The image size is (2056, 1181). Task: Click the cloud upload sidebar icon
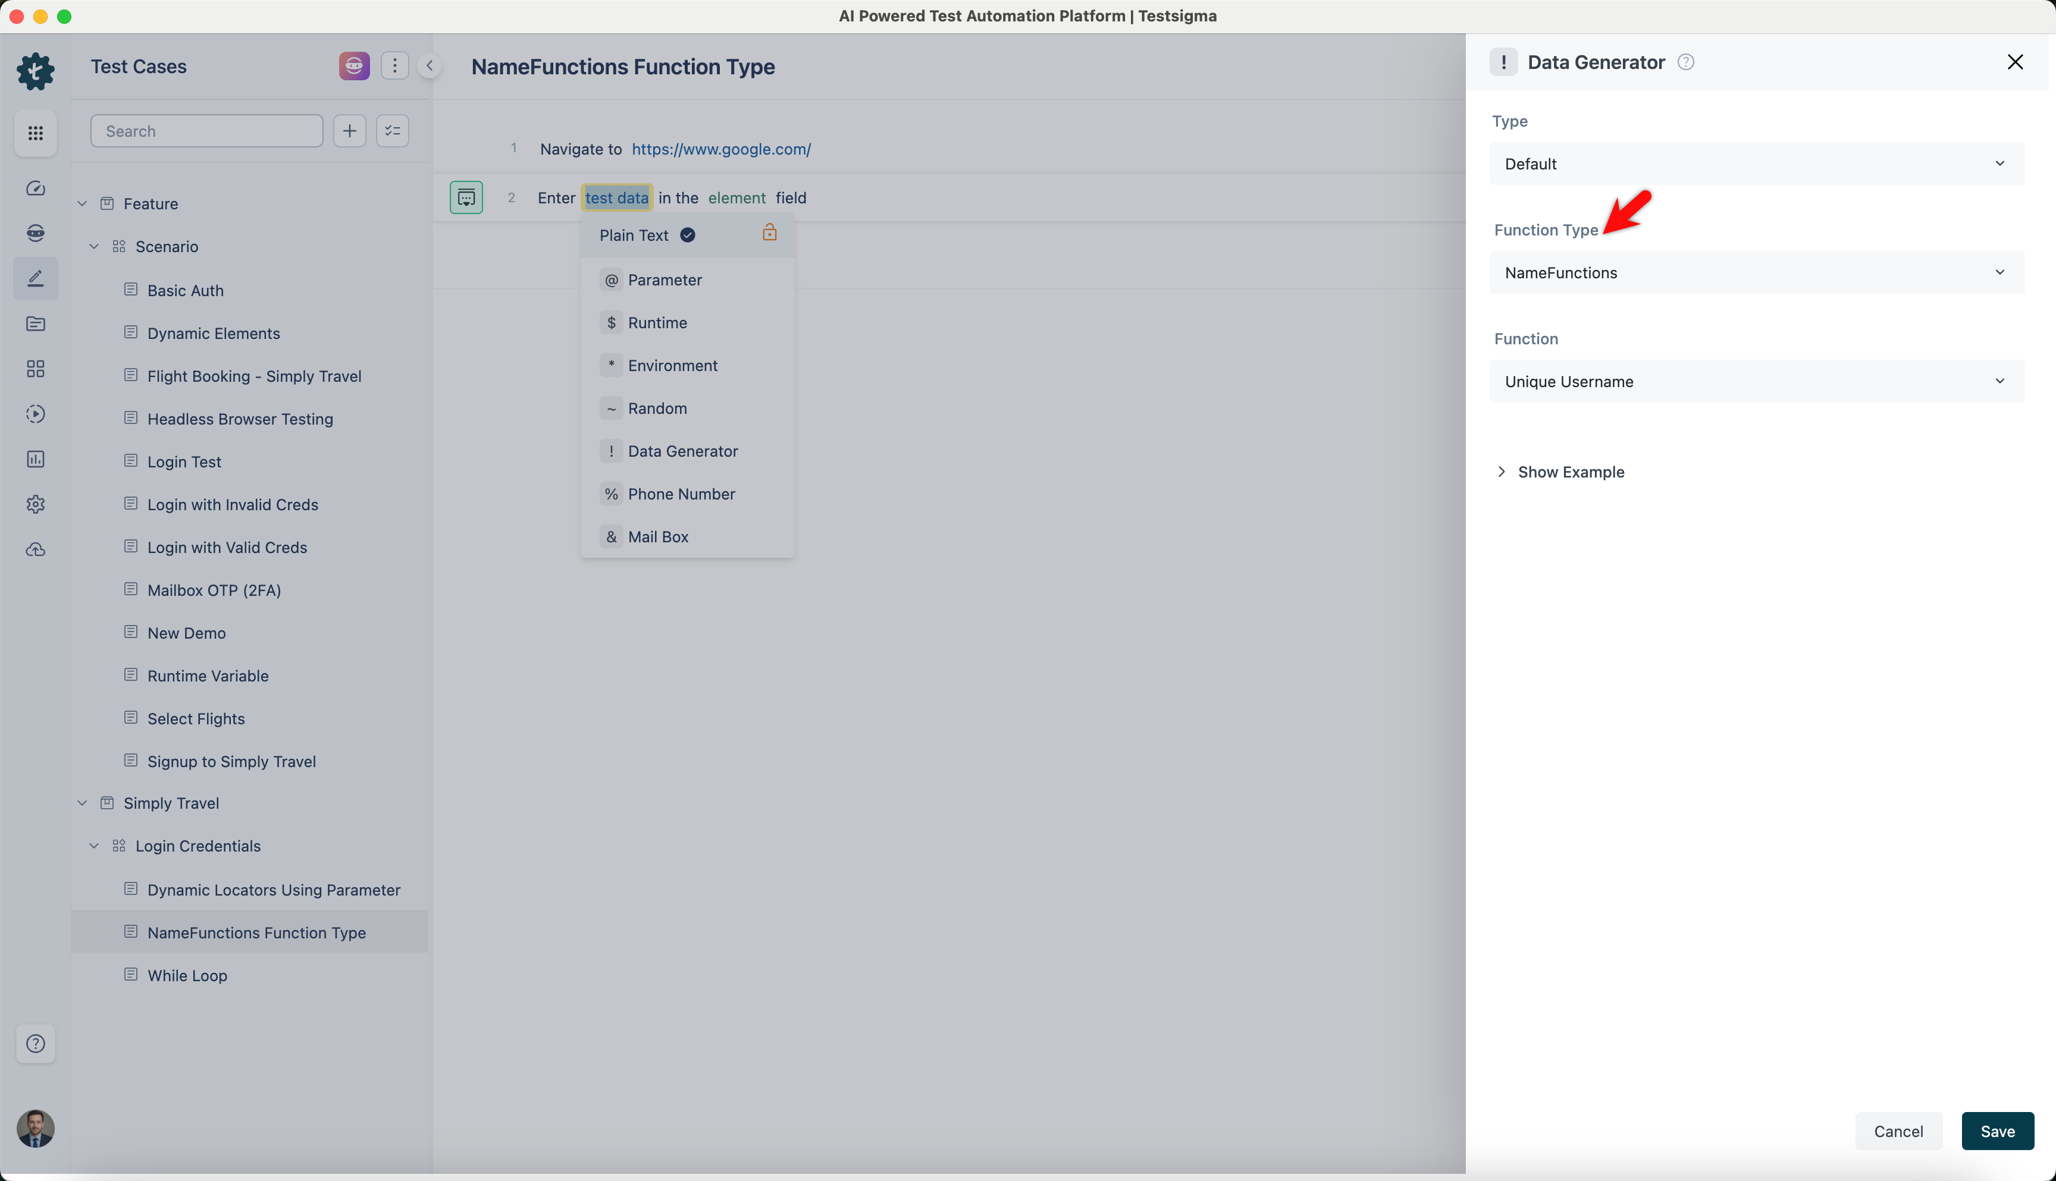pos(35,550)
